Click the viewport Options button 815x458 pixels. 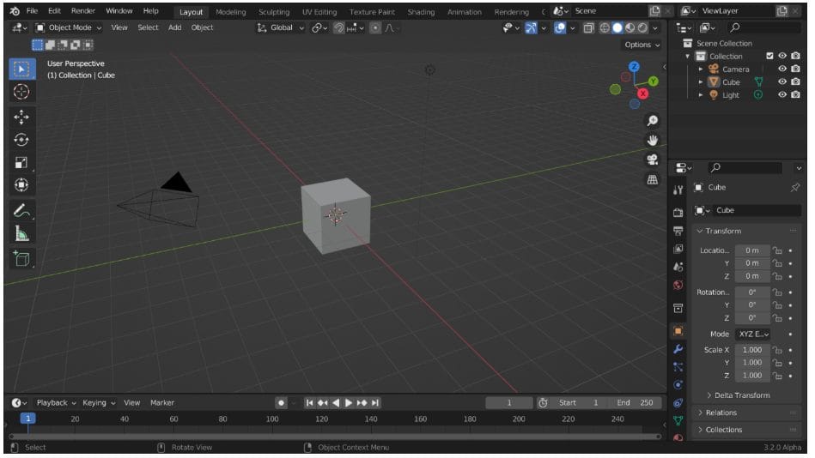pos(642,45)
